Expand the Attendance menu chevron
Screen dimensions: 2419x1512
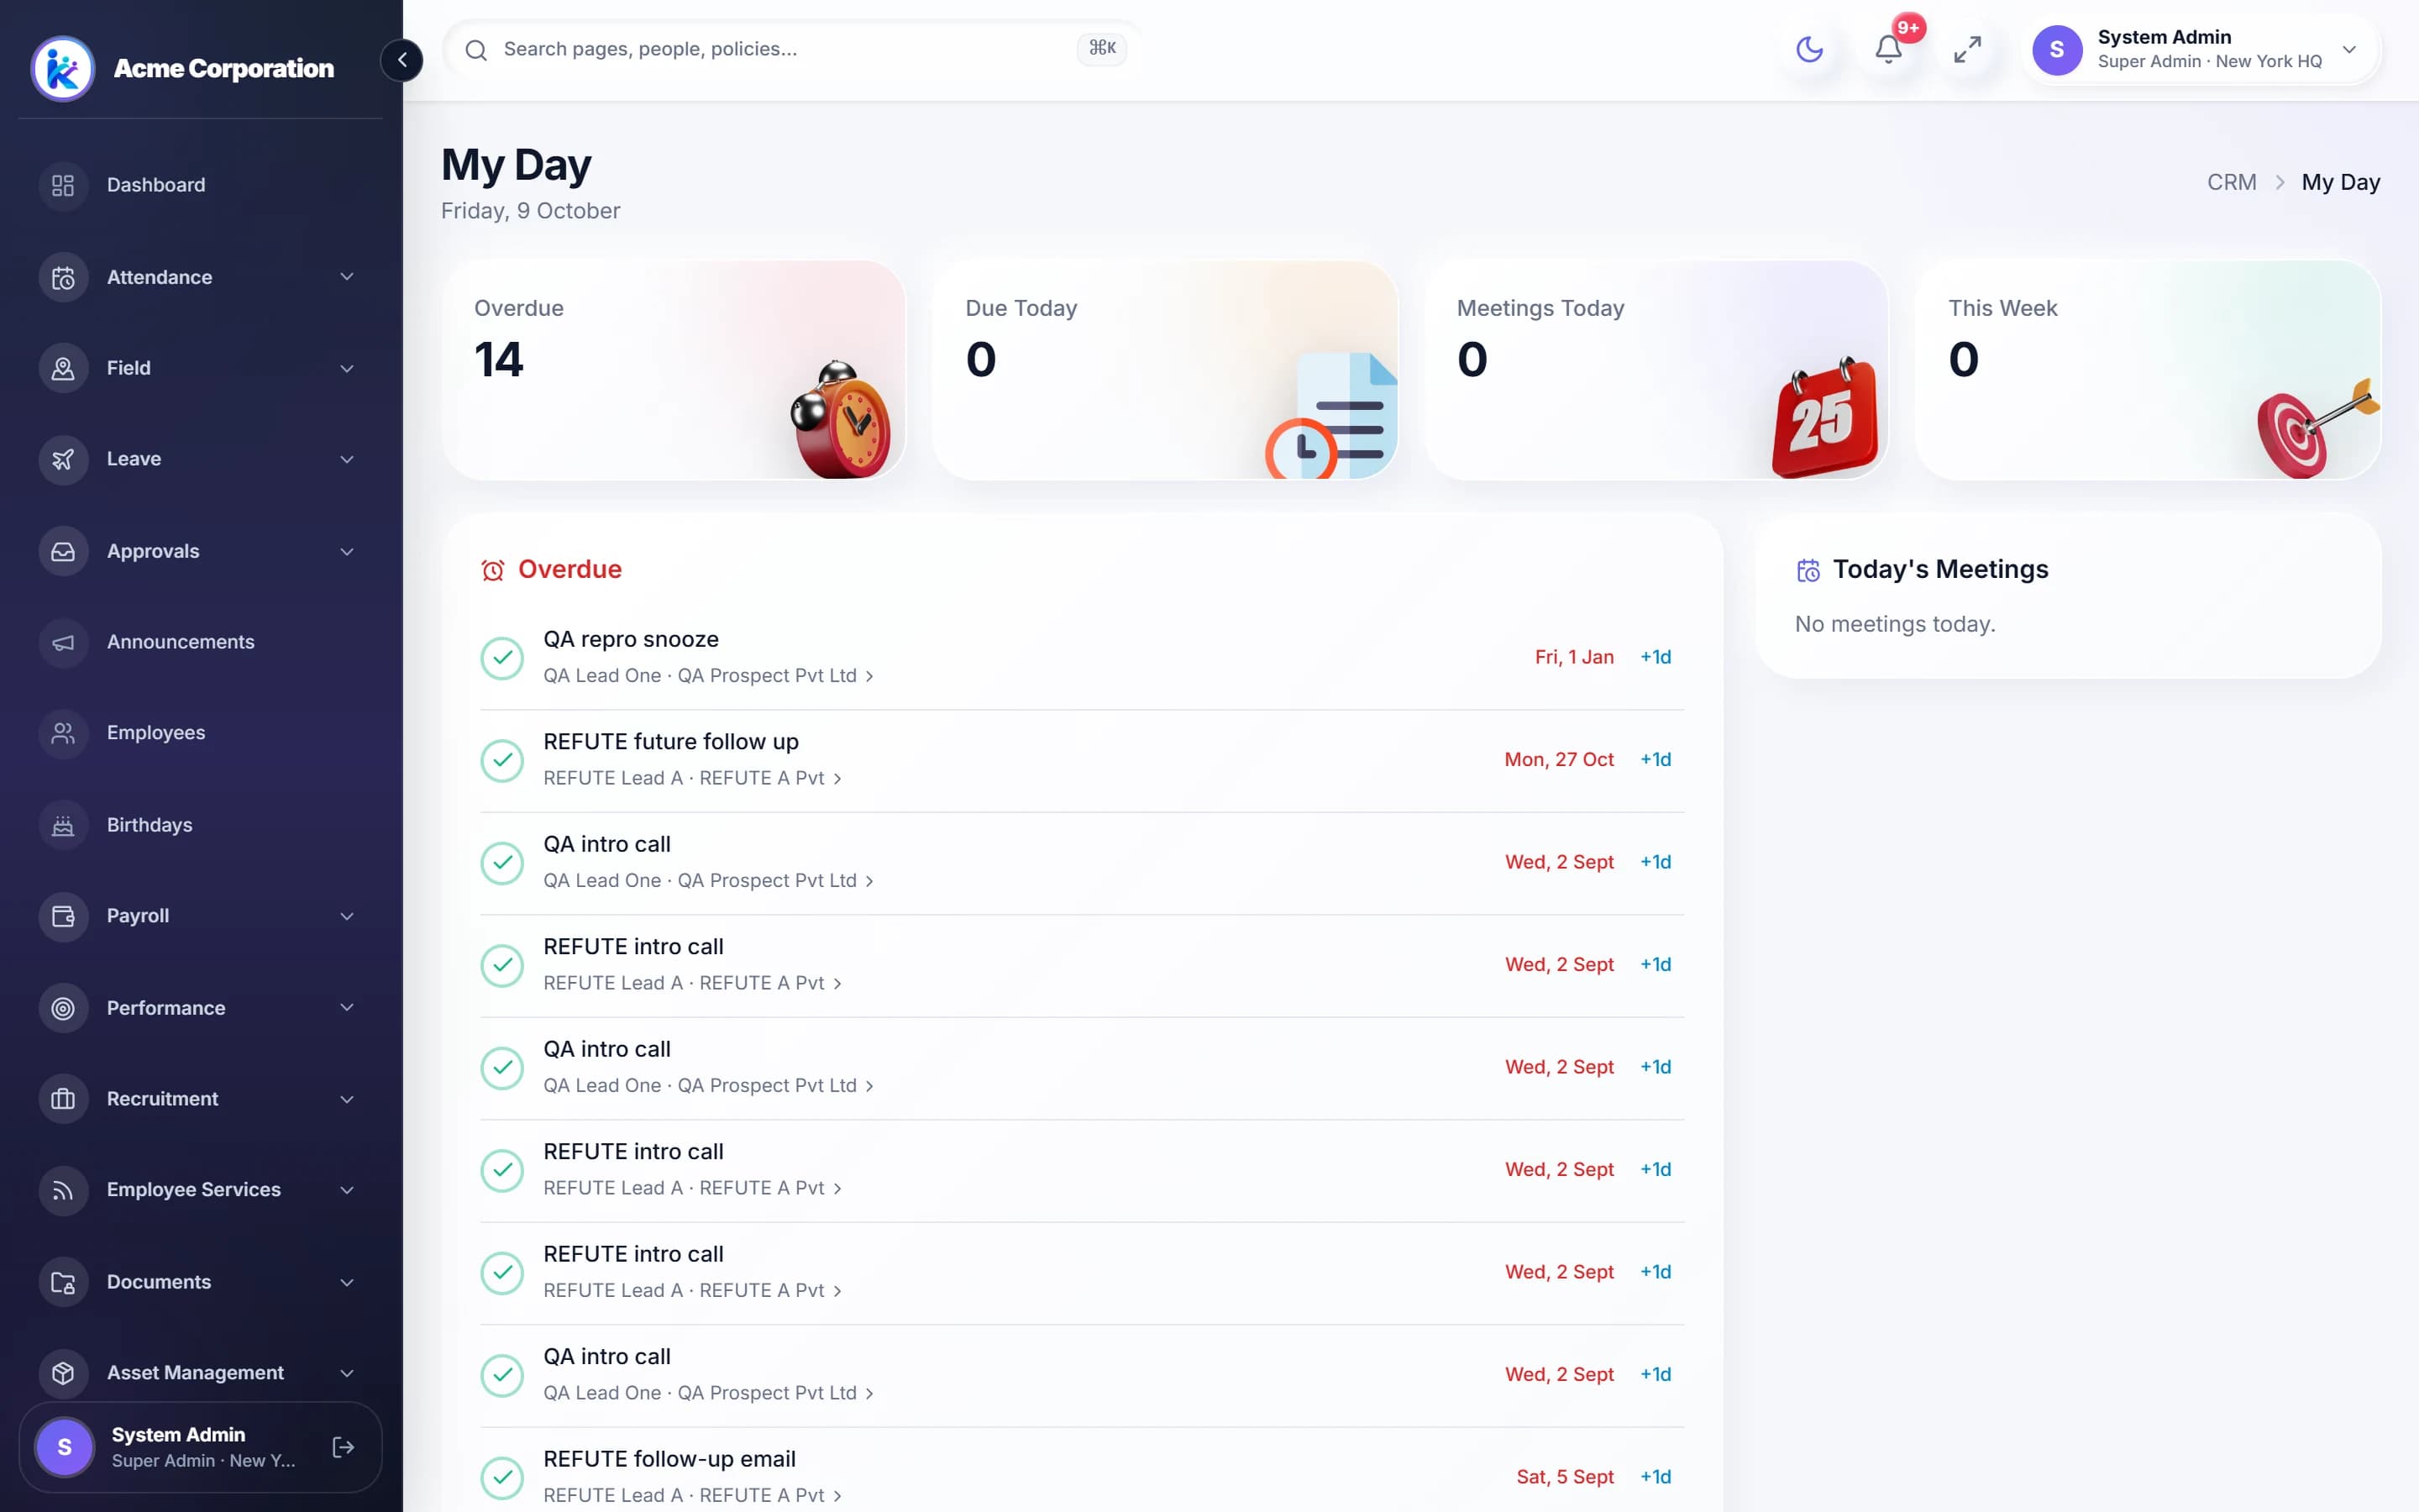click(347, 277)
